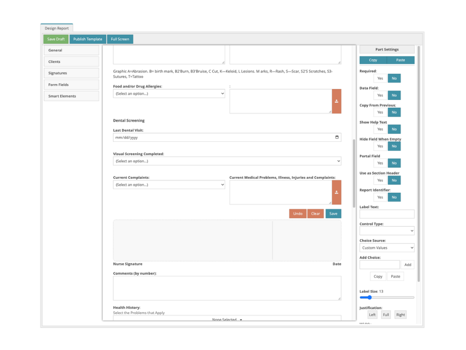Set Justification to Left
Screen dimensions: 466x350
pos(372,315)
